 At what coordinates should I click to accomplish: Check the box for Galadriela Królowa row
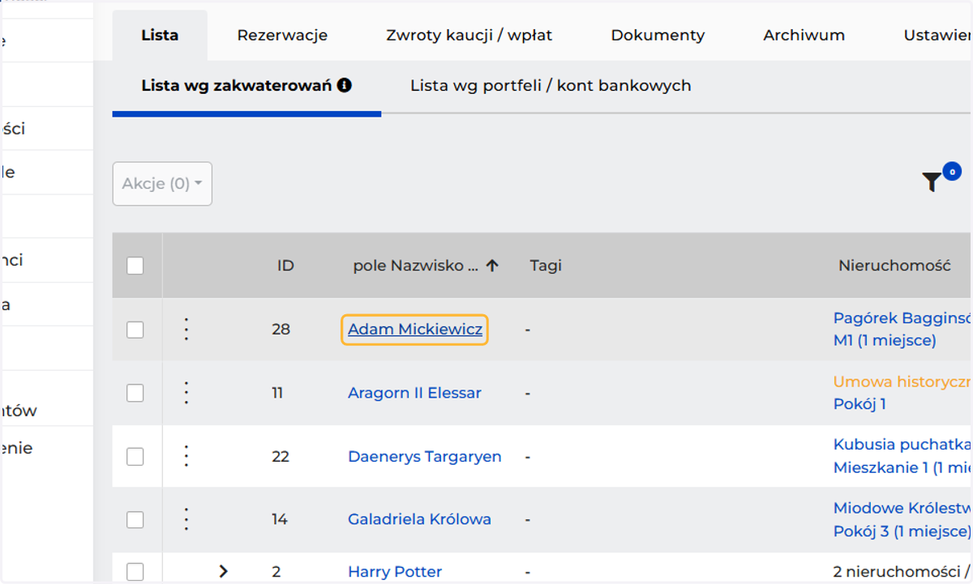tap(135, 519)
